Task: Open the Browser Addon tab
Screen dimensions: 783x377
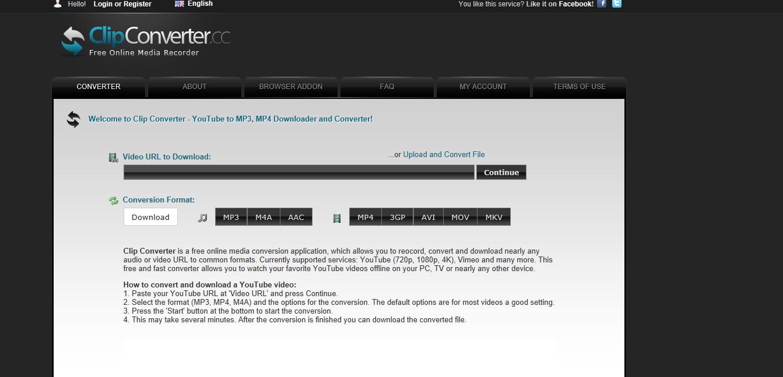Action: click(291, 87)
